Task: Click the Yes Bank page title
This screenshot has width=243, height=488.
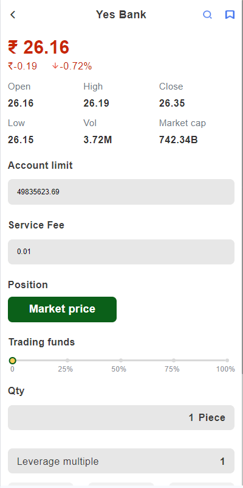Action: coord(121,15)
